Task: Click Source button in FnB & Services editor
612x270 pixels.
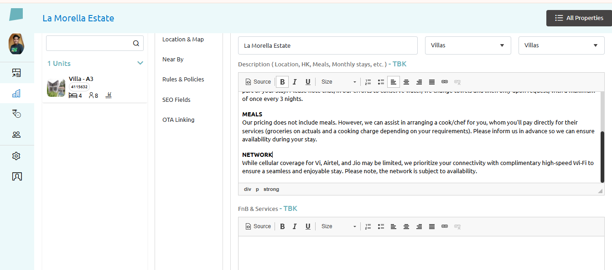Action: tap(258, 226)
